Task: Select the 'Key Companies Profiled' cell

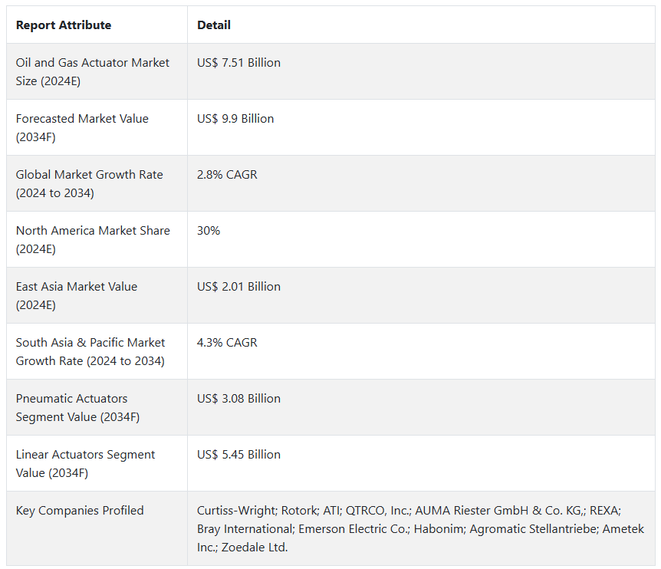Action: click(80, 511)
